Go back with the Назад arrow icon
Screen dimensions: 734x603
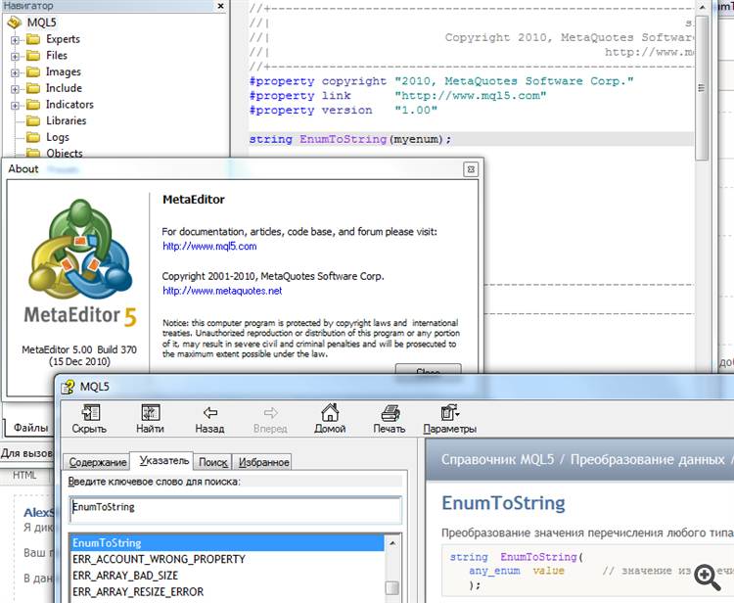(x=210, y=412)
